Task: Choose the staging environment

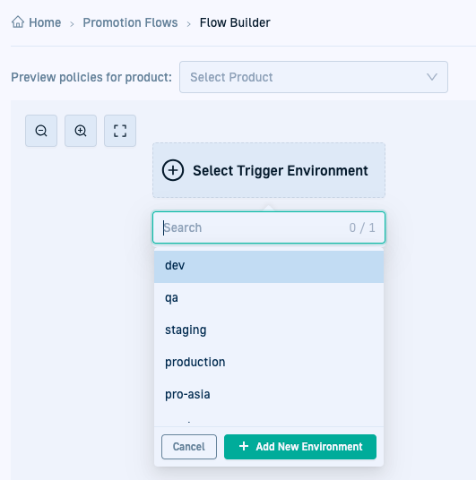Action: [269, 330]
